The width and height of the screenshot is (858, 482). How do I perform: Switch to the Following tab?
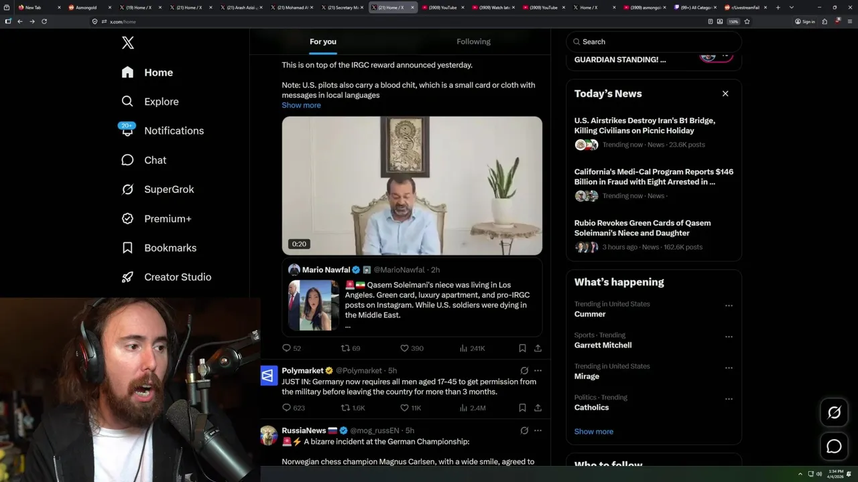pyautogui.click(x=473, y=42)
